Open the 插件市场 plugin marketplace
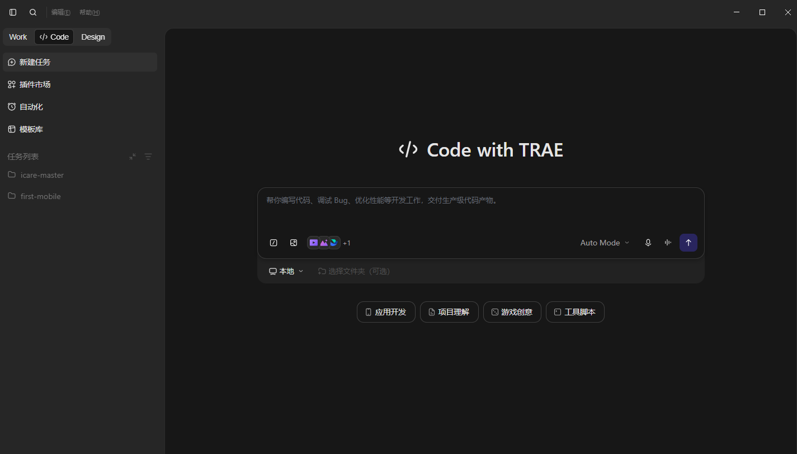 click(80, 84)
